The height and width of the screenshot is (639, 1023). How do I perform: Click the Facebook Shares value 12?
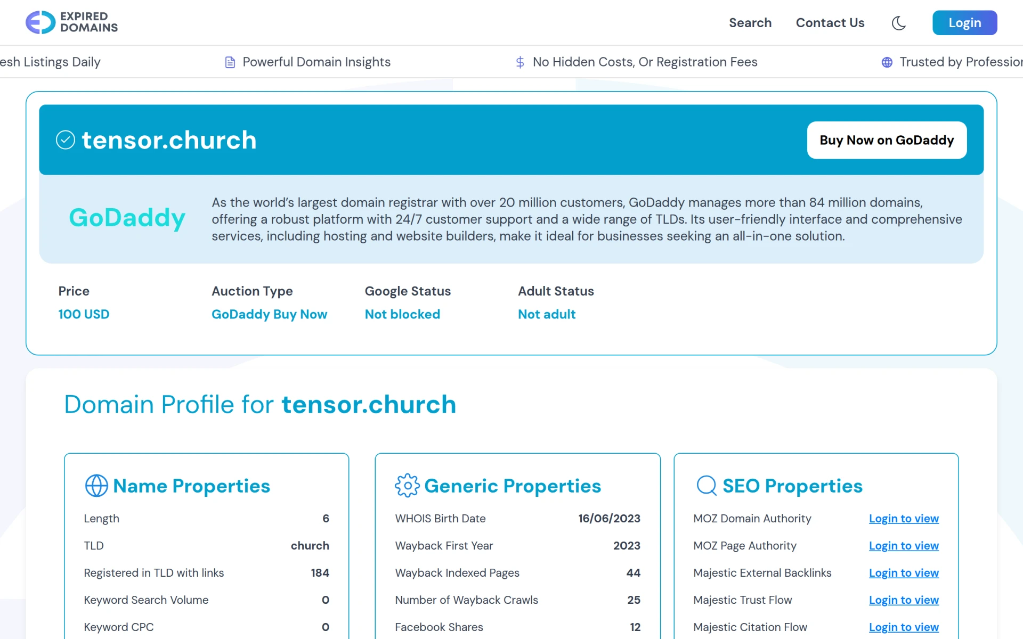[635, 627]
